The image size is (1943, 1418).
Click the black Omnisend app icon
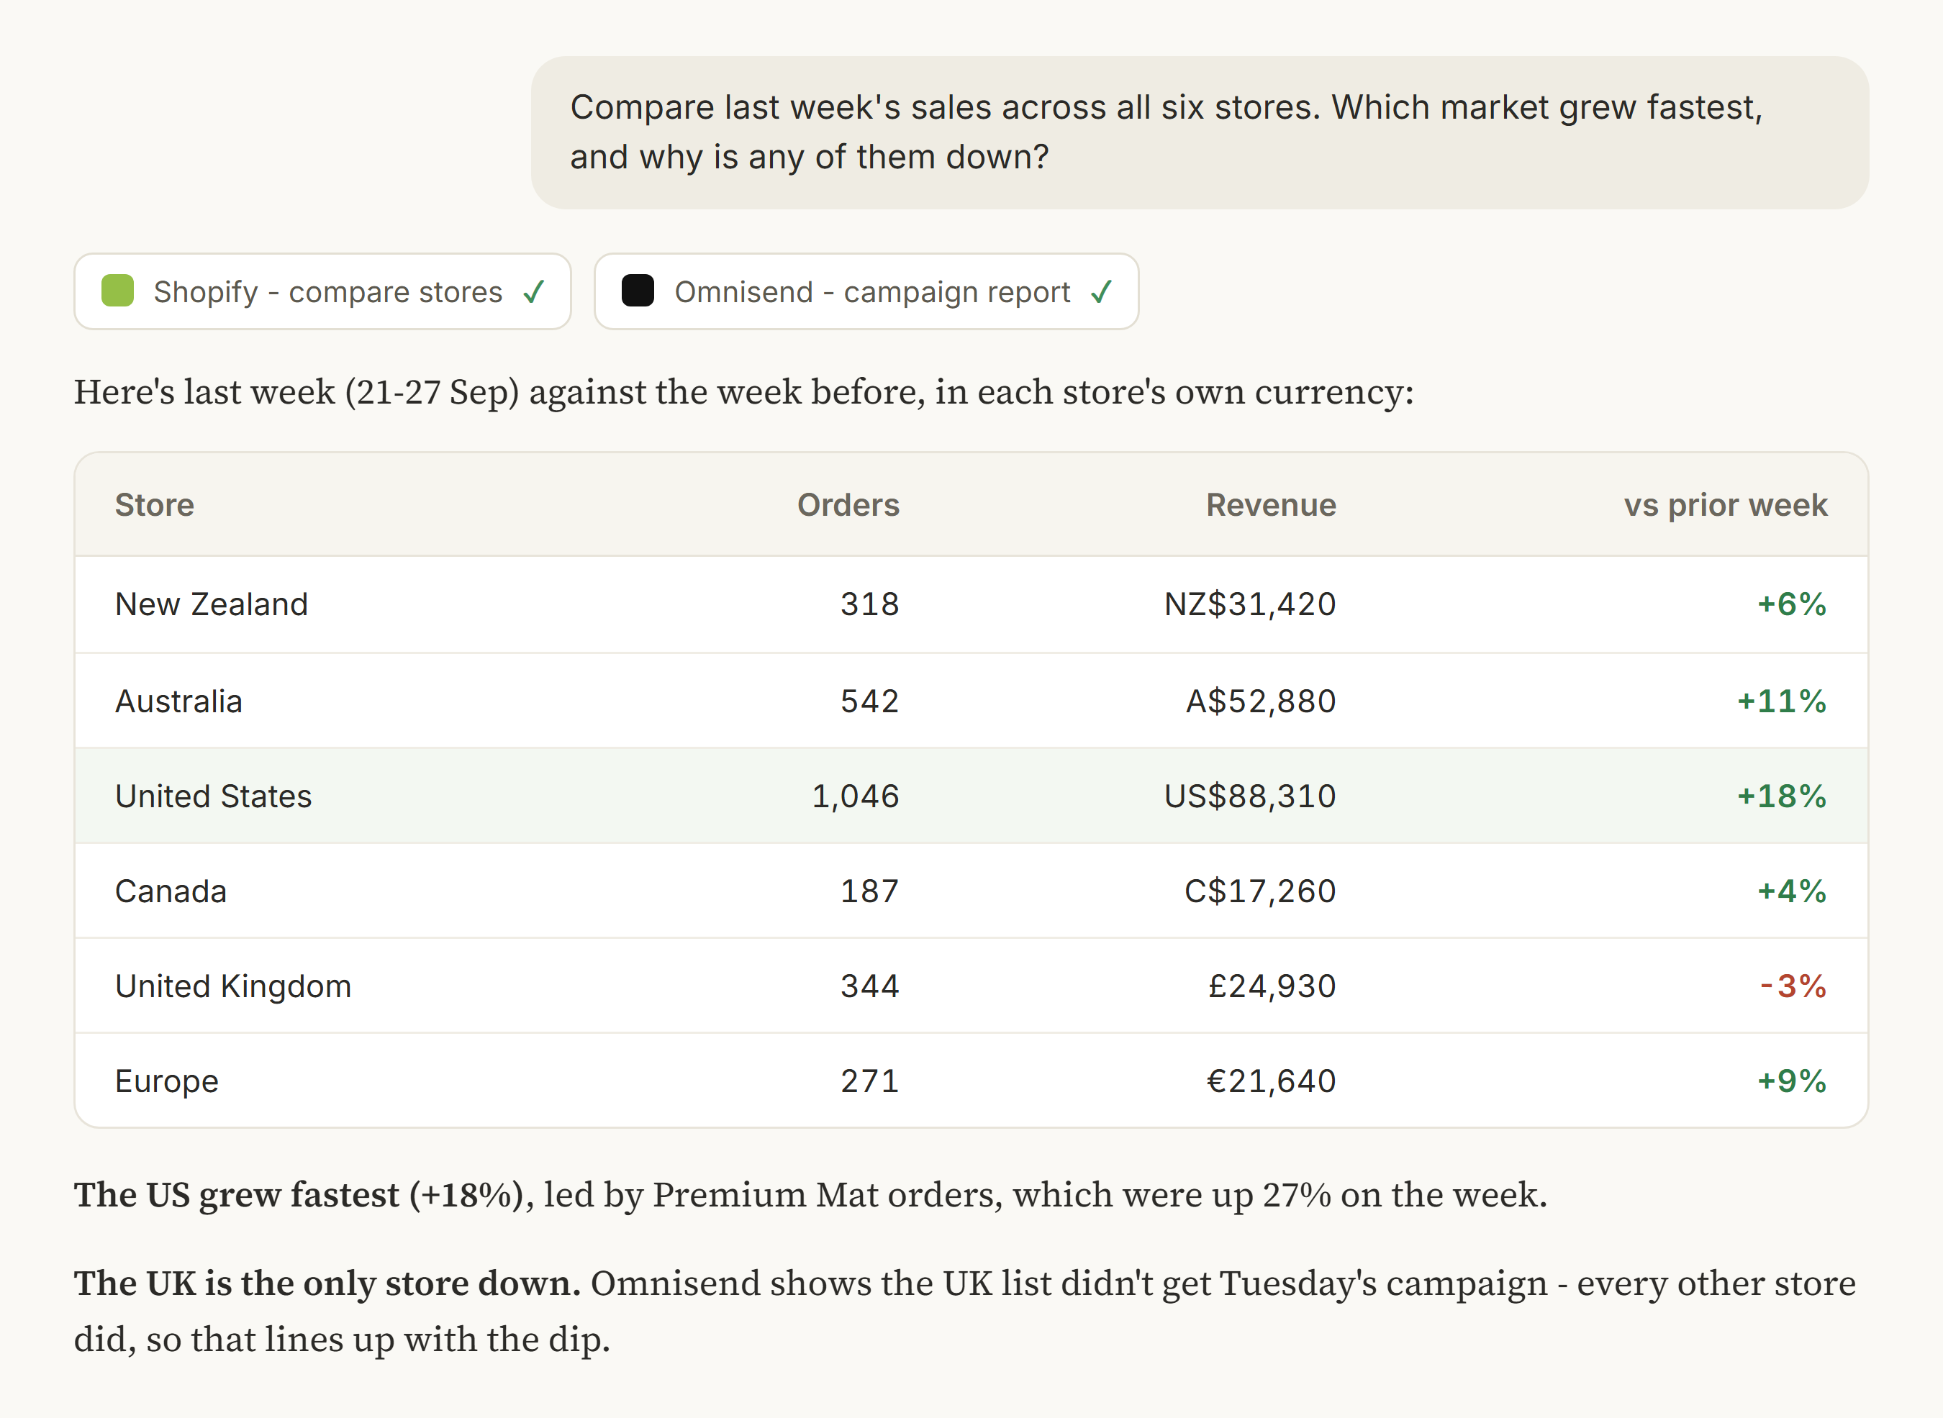click(x=638, y=291)
